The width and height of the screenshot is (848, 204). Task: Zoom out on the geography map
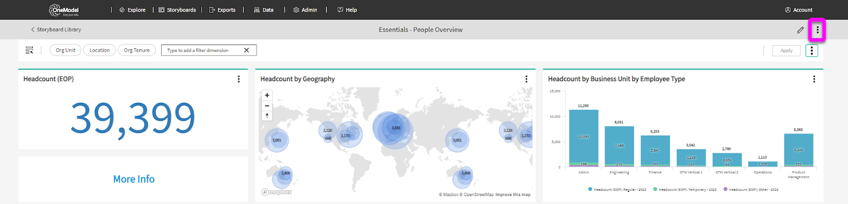(267, 105)
